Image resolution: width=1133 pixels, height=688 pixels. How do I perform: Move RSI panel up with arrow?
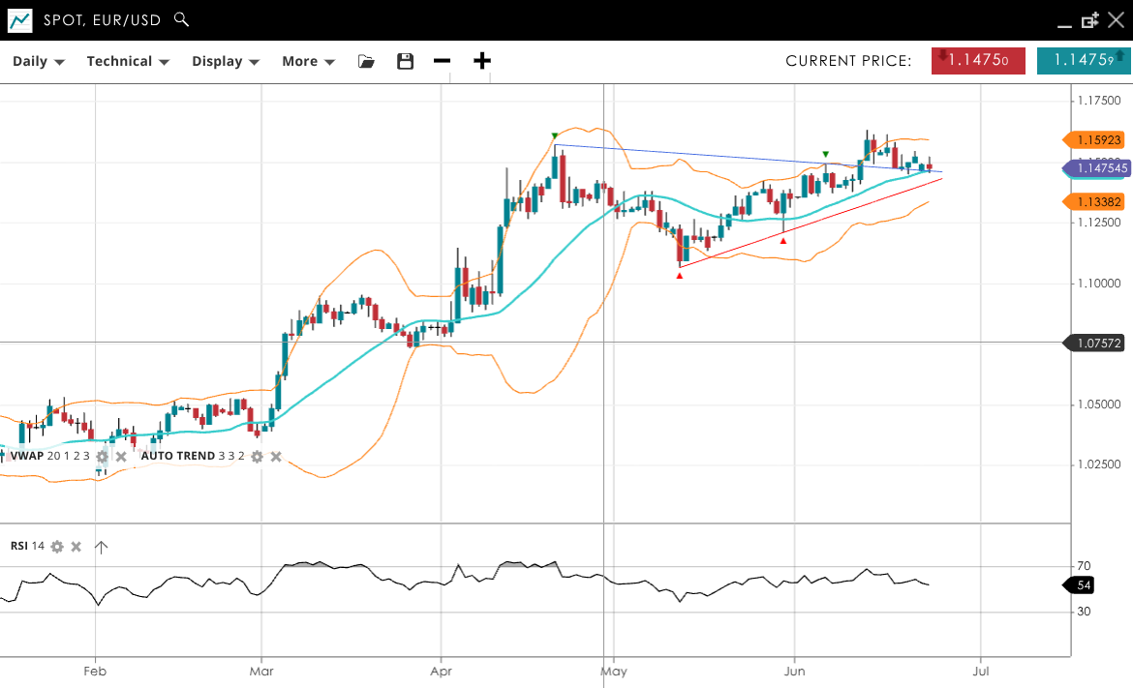pyautogui.click(x=101, y=547)
